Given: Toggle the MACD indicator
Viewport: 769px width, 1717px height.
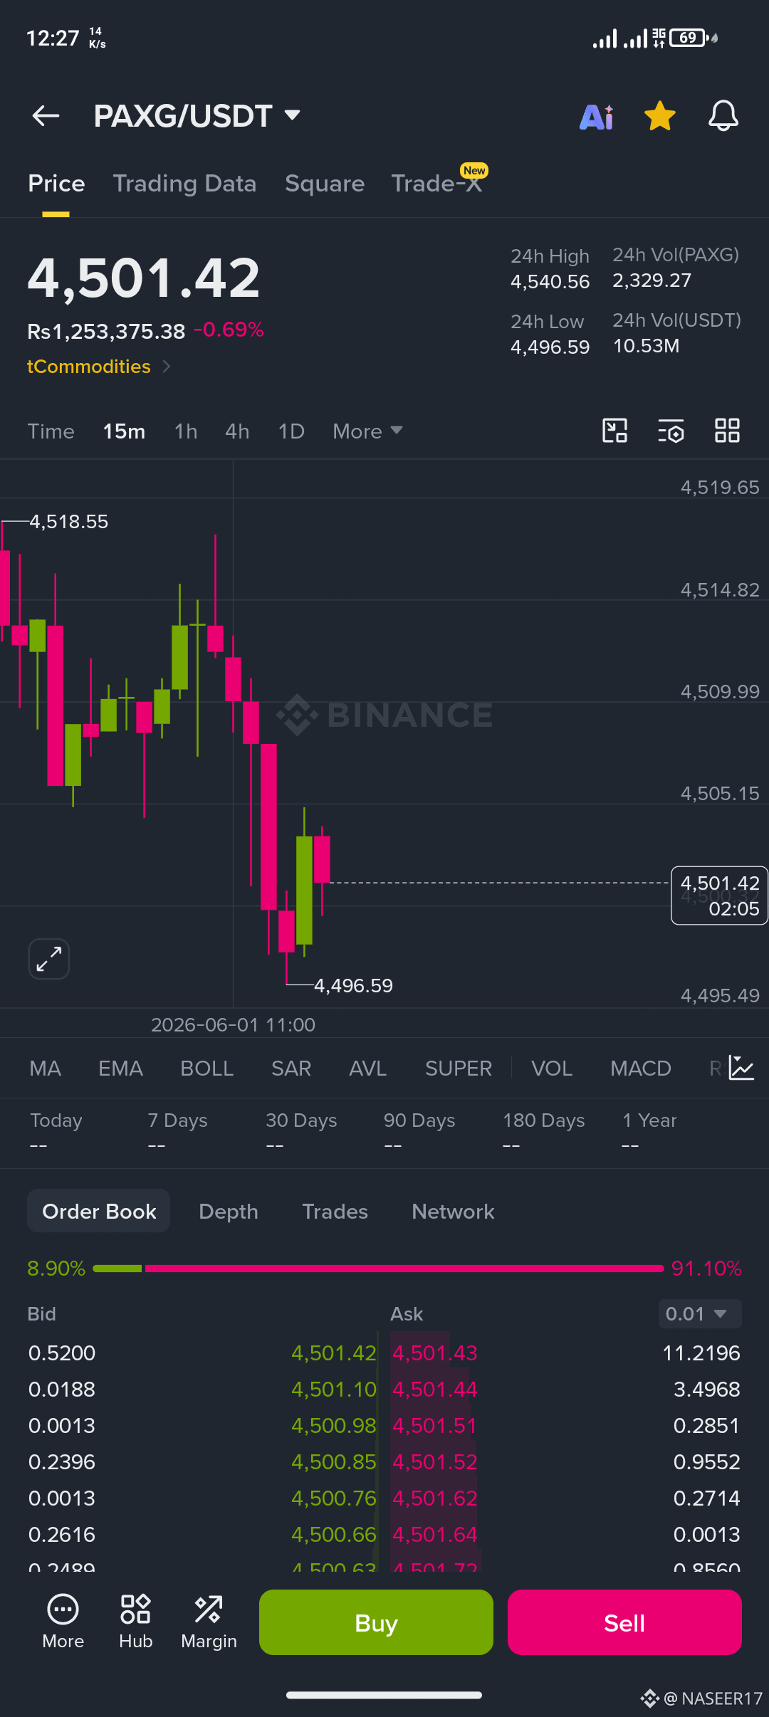Looking at the screenshot, I should 641,1068.
